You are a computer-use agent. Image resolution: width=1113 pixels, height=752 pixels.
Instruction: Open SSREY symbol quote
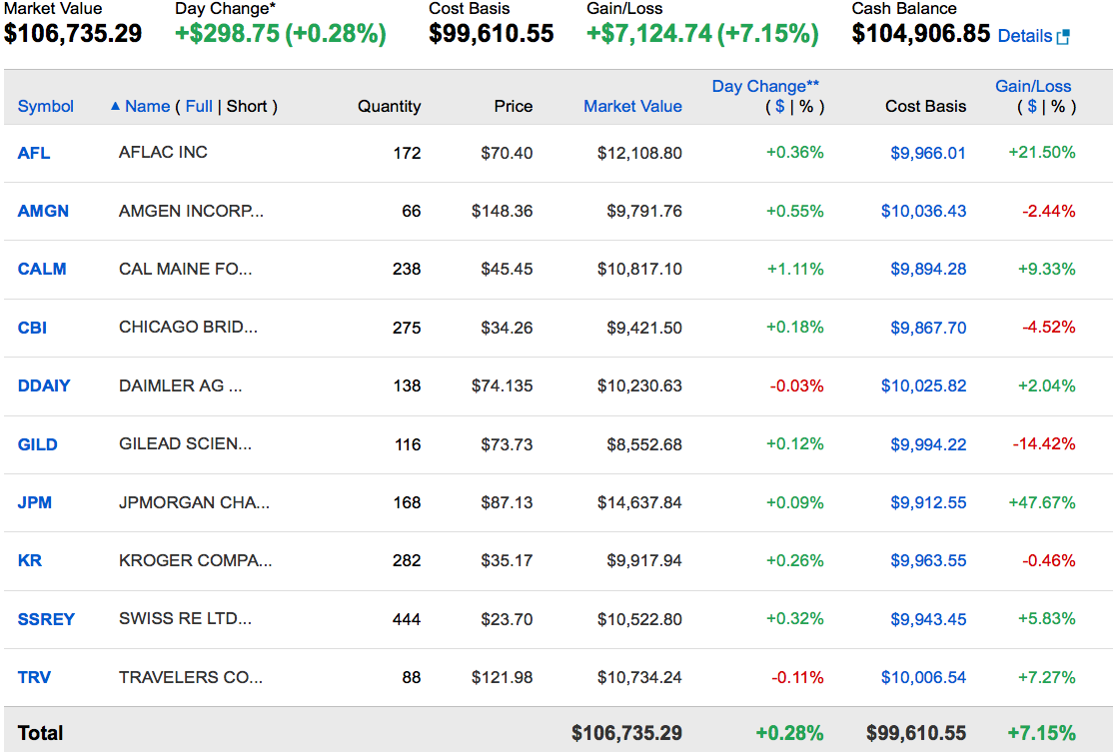coord(45,619)
